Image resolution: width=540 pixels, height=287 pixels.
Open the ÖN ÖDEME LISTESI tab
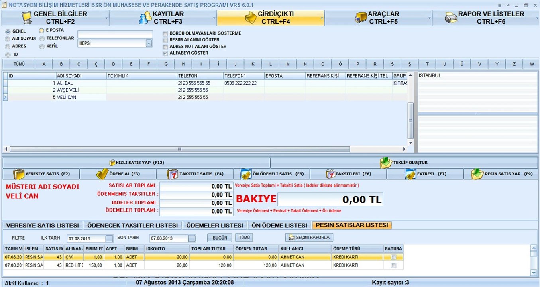279,225
